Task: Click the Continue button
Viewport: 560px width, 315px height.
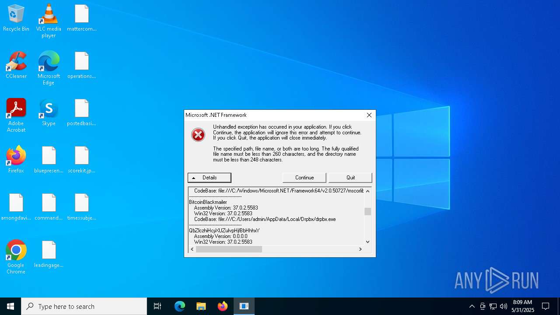Action: pyautogui.click(x=304, y=178)
